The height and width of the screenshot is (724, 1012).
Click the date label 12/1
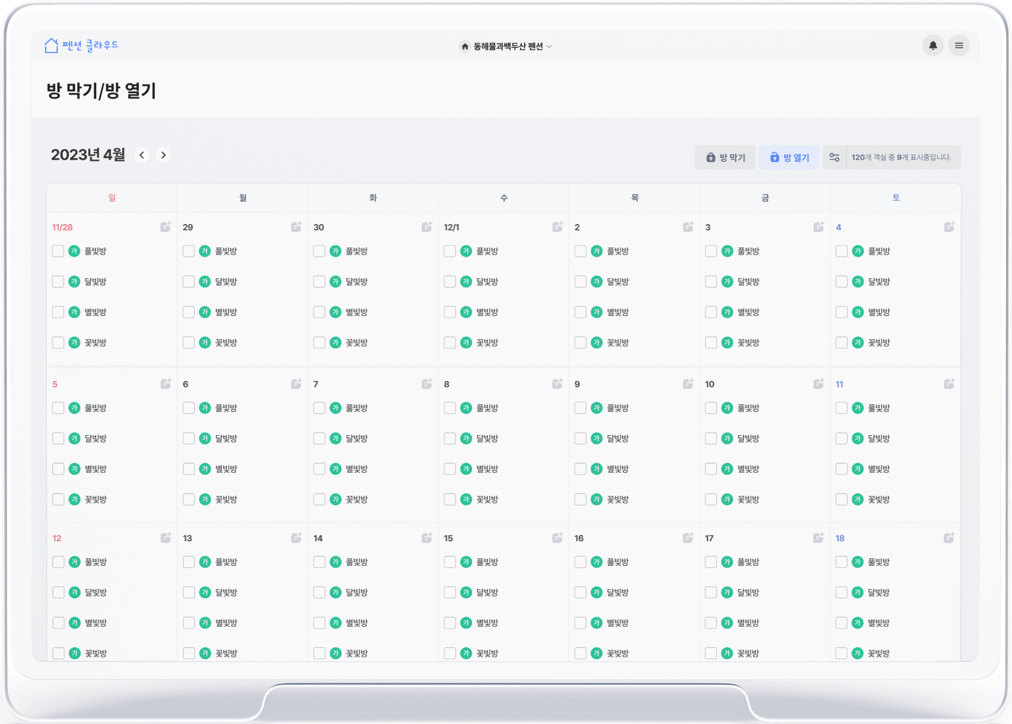point(451,227)
